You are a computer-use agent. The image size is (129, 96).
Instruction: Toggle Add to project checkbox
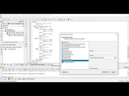(90, 69)
